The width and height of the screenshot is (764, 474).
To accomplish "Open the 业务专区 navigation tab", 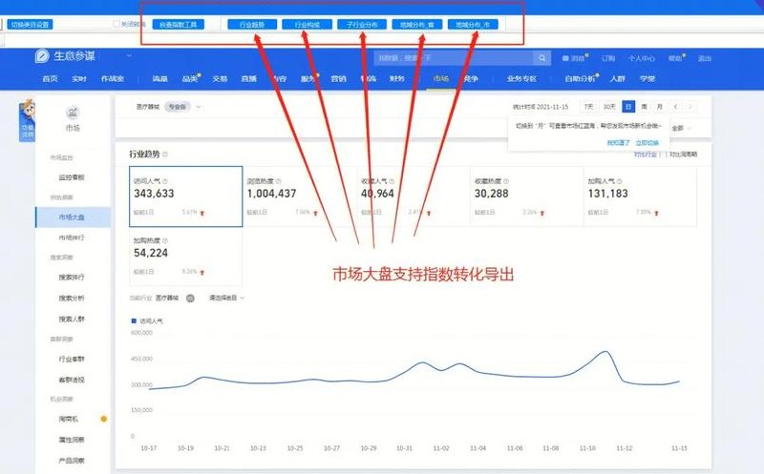I will pyautogui.click(x=521, y=78).
